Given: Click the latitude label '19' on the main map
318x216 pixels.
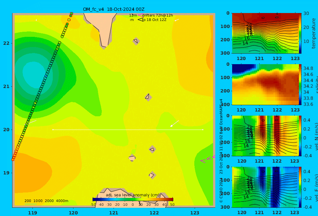Looking at the screenshot, I should (x=6, y=173).
